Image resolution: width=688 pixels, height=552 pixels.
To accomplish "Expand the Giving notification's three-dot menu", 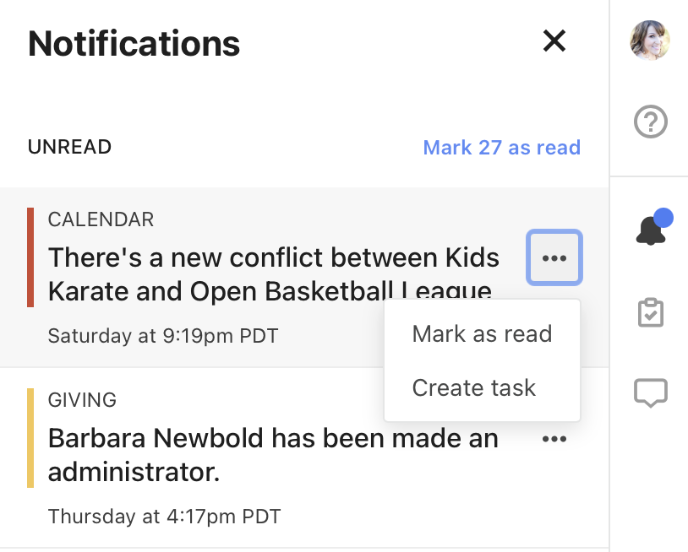I will pos(554,439).
